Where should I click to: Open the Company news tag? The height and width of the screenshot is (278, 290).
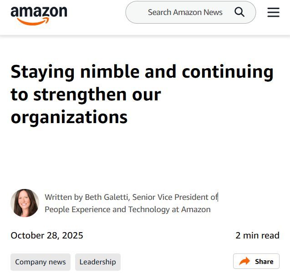(x=41, y=262)
